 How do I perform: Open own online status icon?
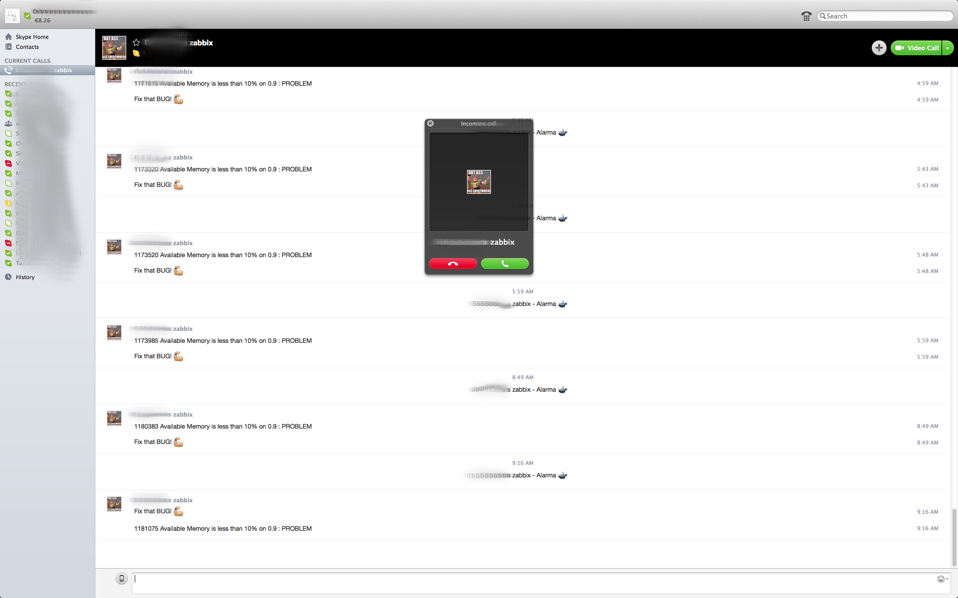pyautogui.click(x=27, y=16)
